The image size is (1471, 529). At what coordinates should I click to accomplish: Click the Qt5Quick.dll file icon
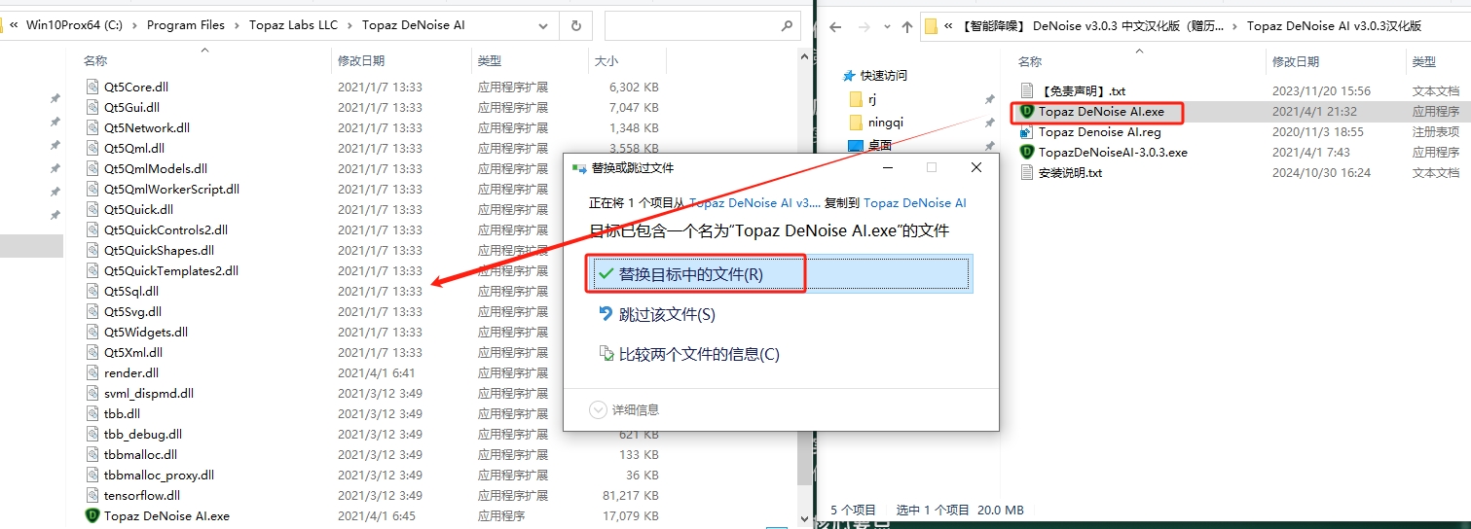point(92,209)
